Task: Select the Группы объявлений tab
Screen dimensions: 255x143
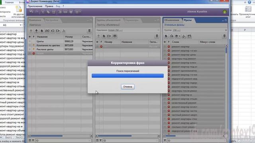Action: pos(108,20)
